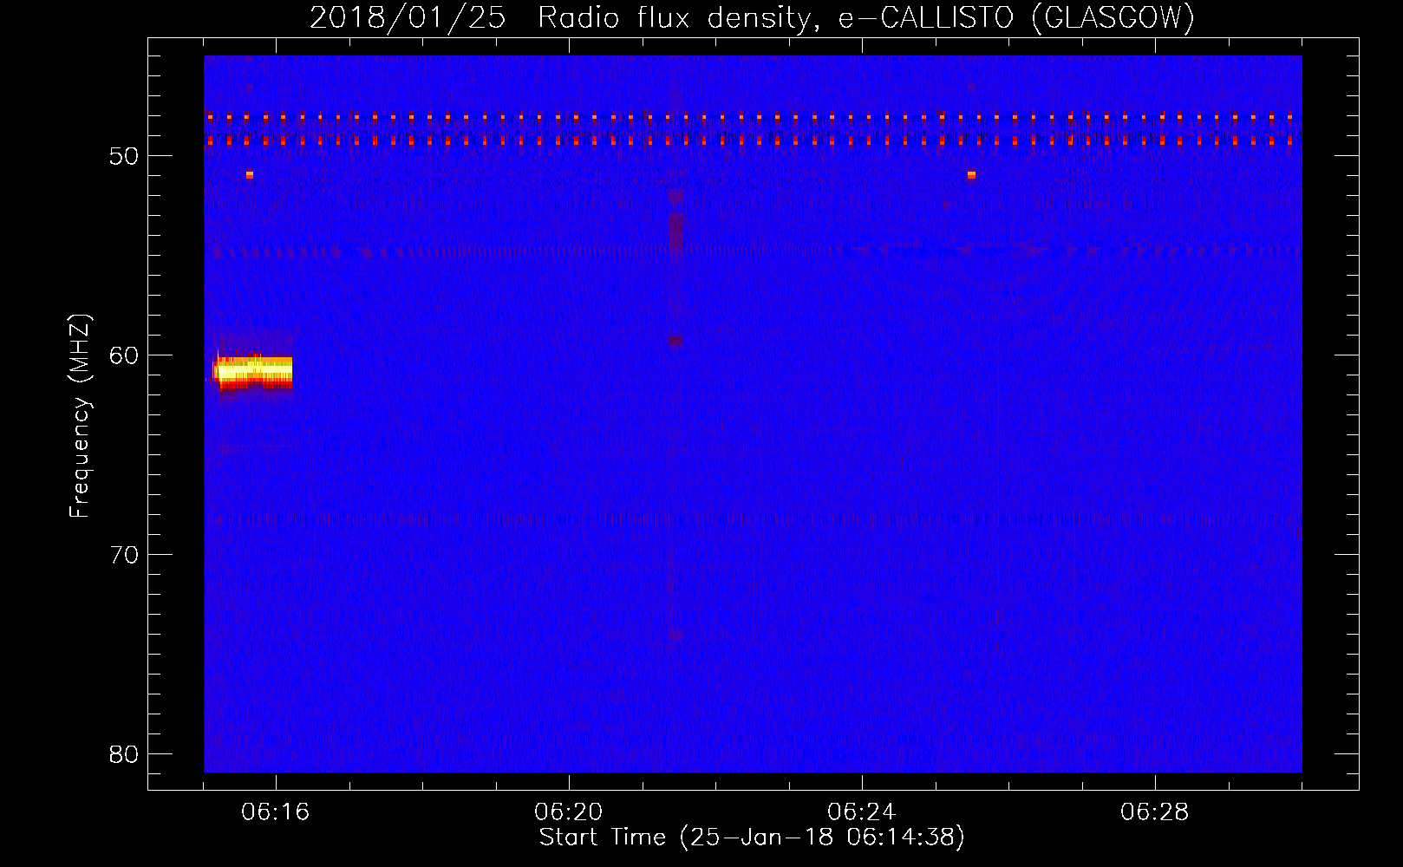Click the 50 frequency tick label

pos(125,157)
